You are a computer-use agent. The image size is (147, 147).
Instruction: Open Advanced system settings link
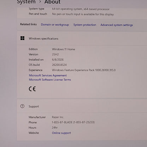[x=117, y=25]
